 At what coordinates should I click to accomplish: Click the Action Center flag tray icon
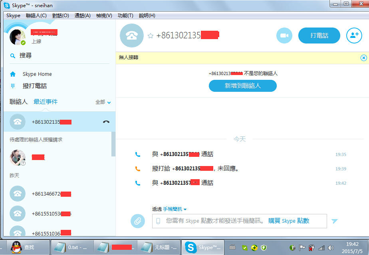(302, 247)
